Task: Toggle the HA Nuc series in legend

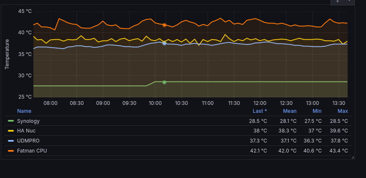Action: pyautogui.click(x=26, y=131)
